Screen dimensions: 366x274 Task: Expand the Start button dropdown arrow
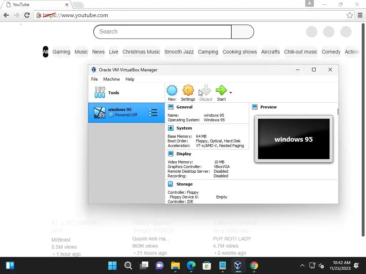231,93
